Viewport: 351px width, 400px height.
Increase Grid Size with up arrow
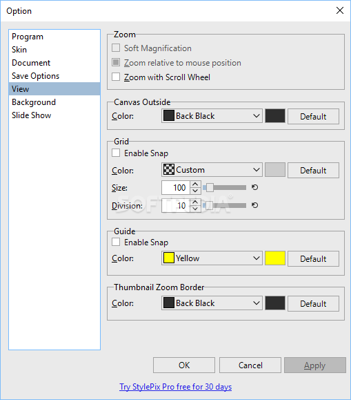click(195, 184)
